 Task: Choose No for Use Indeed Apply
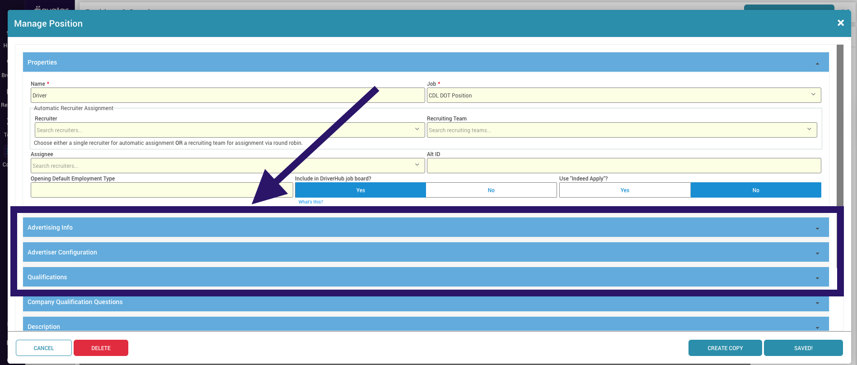[755, 190]
